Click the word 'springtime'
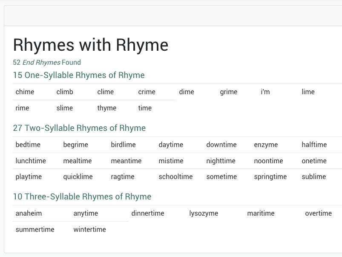Screen dimensions: 342x257 coord(270,176)
